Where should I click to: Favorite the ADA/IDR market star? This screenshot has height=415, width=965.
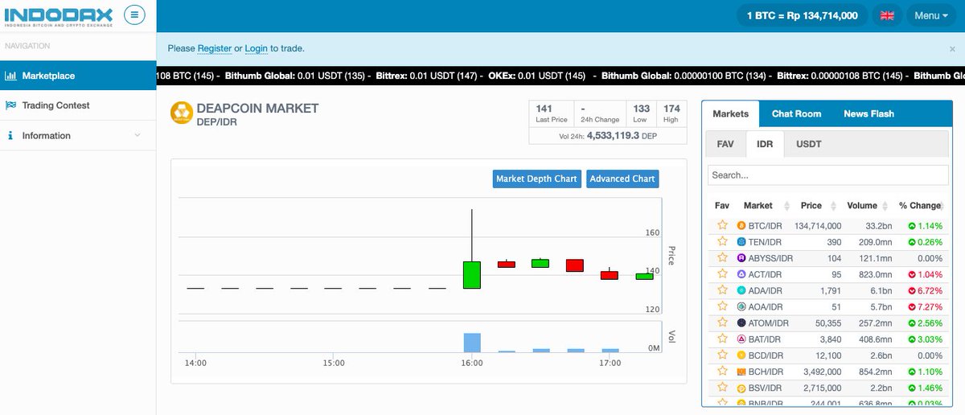[722, 290]
